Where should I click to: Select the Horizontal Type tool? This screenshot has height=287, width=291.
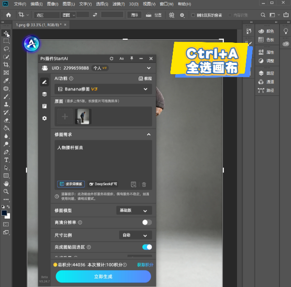click(6, 160)
